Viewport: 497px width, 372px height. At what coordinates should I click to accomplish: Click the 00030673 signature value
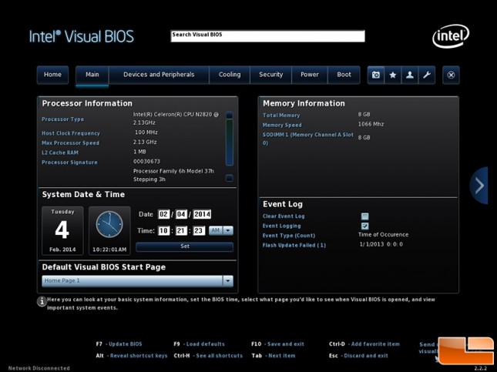(146, 161)
